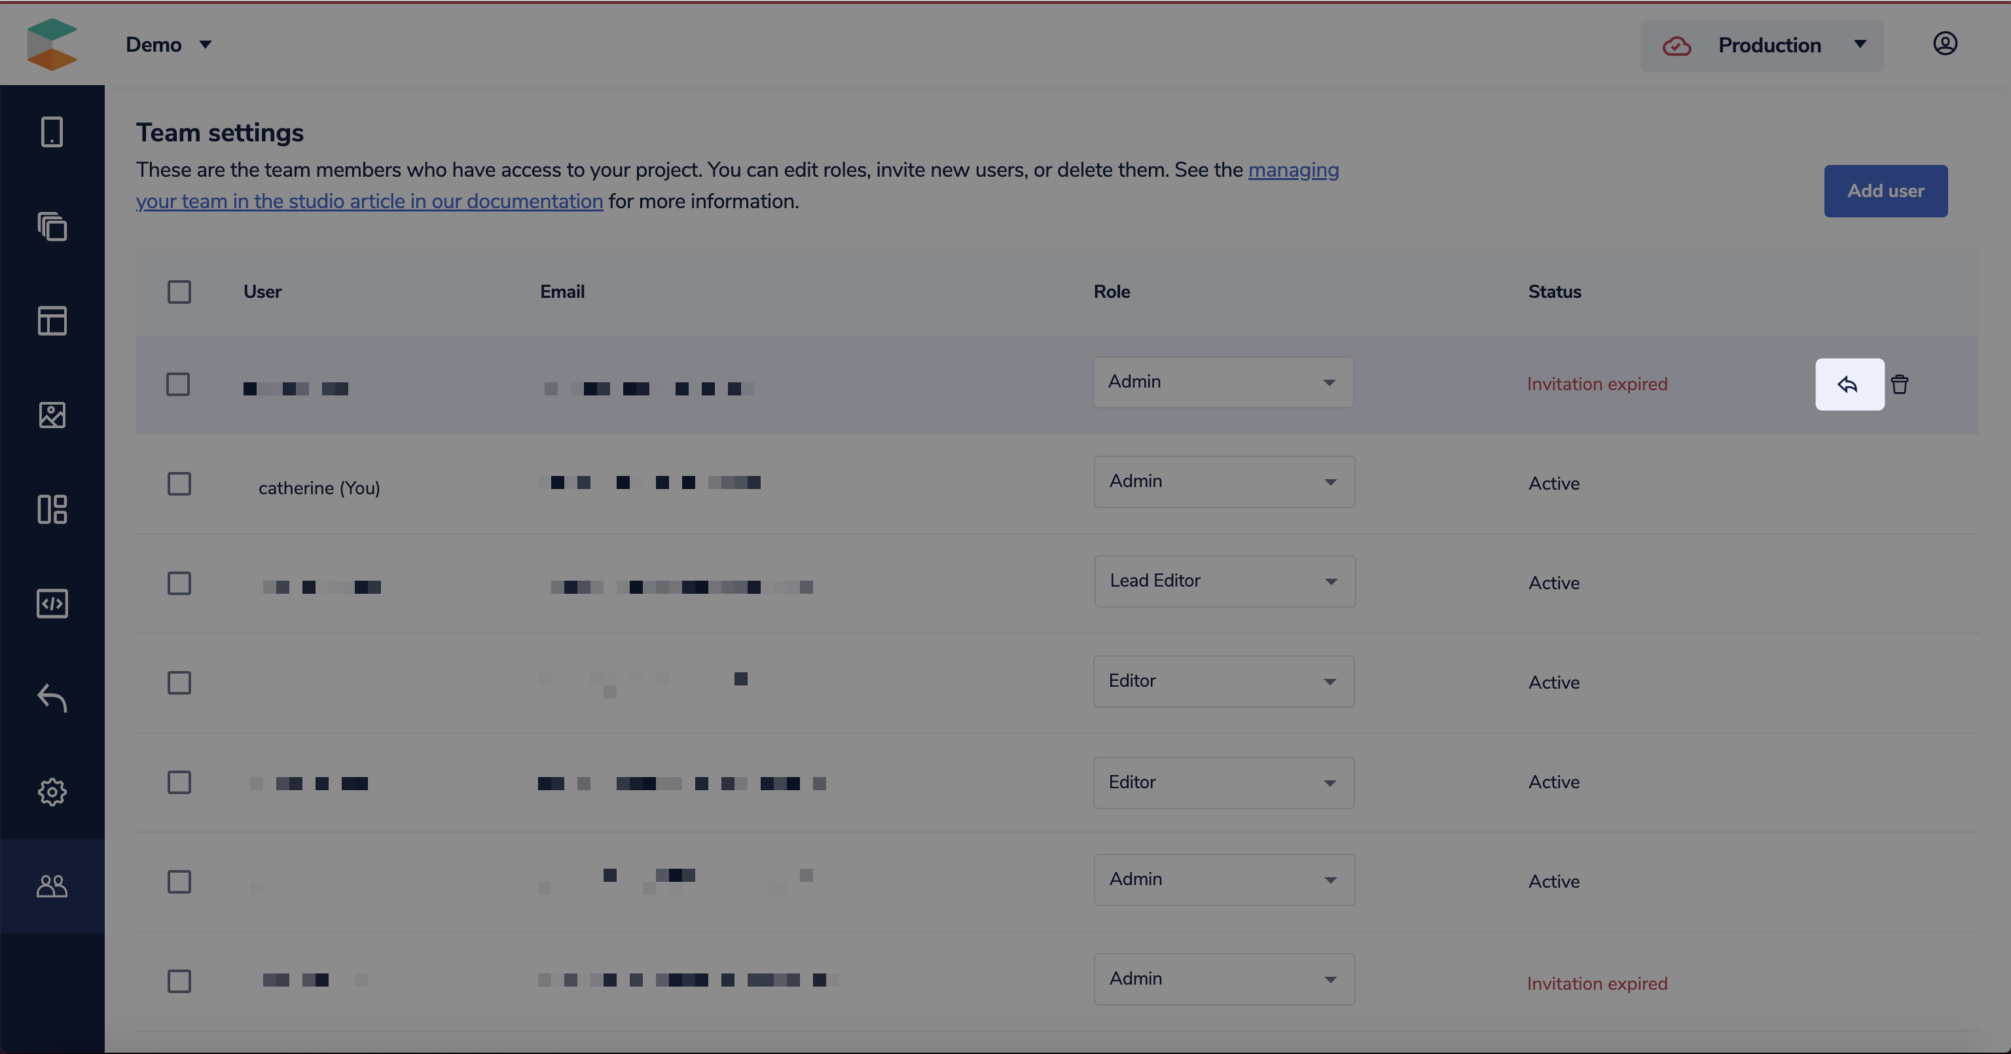Open the code embed icon in the sidebar

pos(52,604)
